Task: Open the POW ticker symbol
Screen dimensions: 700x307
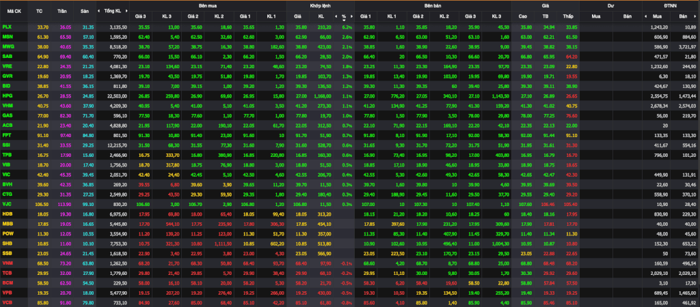Action: (8, 232)
